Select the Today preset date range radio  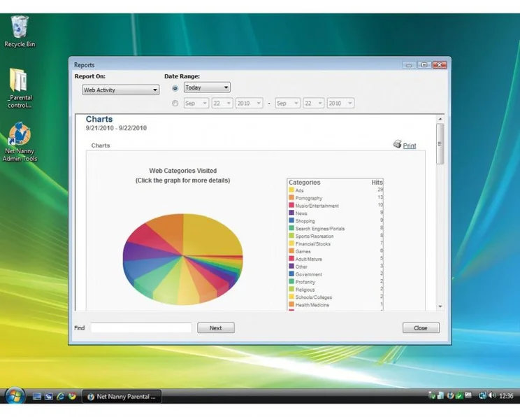tap(175, 88)
